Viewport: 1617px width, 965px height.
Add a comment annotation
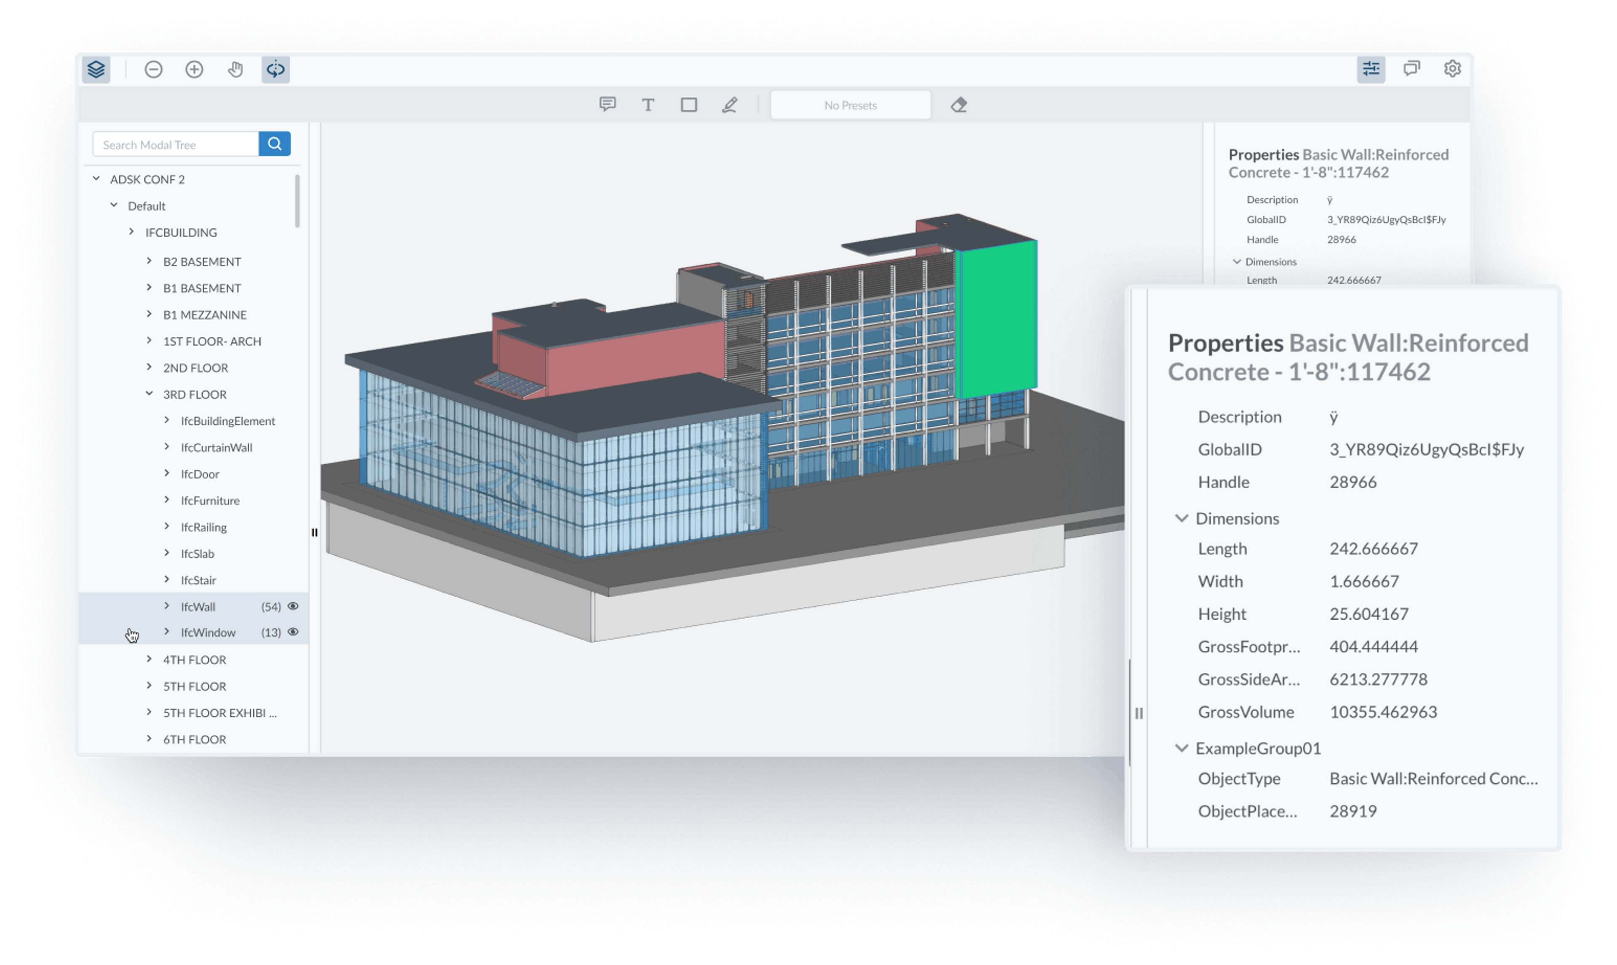(607, 105)
